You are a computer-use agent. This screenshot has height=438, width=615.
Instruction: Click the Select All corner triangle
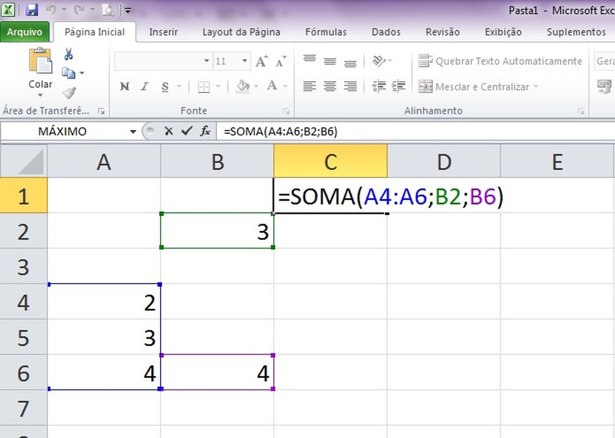tap(24, 161)
